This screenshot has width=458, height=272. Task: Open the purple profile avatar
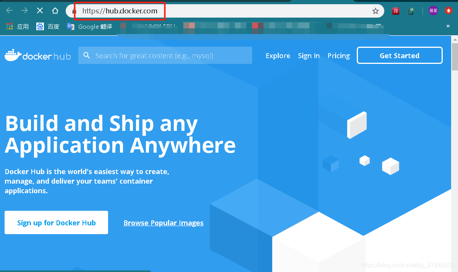pyautogui.click(x=433, y=11)
